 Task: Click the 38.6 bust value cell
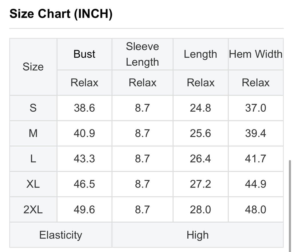(84, 108)
